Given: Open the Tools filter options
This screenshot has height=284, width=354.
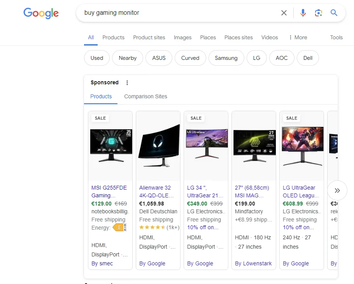Looking at the screenshot, I should (336, 37).
